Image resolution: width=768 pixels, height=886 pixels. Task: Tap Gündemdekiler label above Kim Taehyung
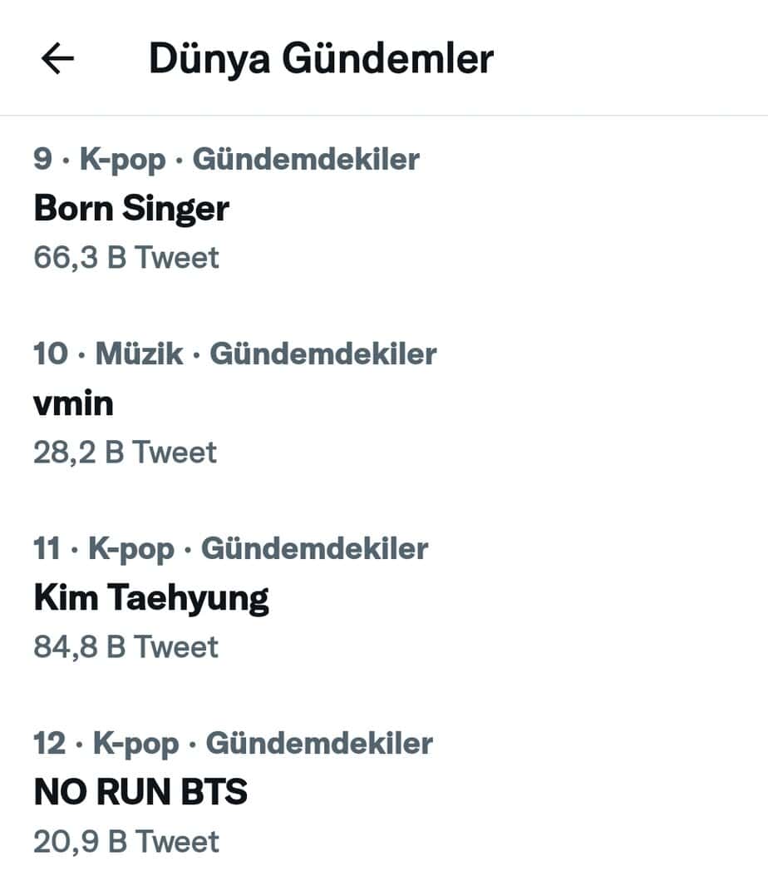(315, 548)
